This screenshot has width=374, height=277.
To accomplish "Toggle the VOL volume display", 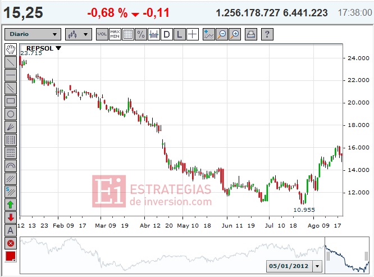I will [102, 34].
